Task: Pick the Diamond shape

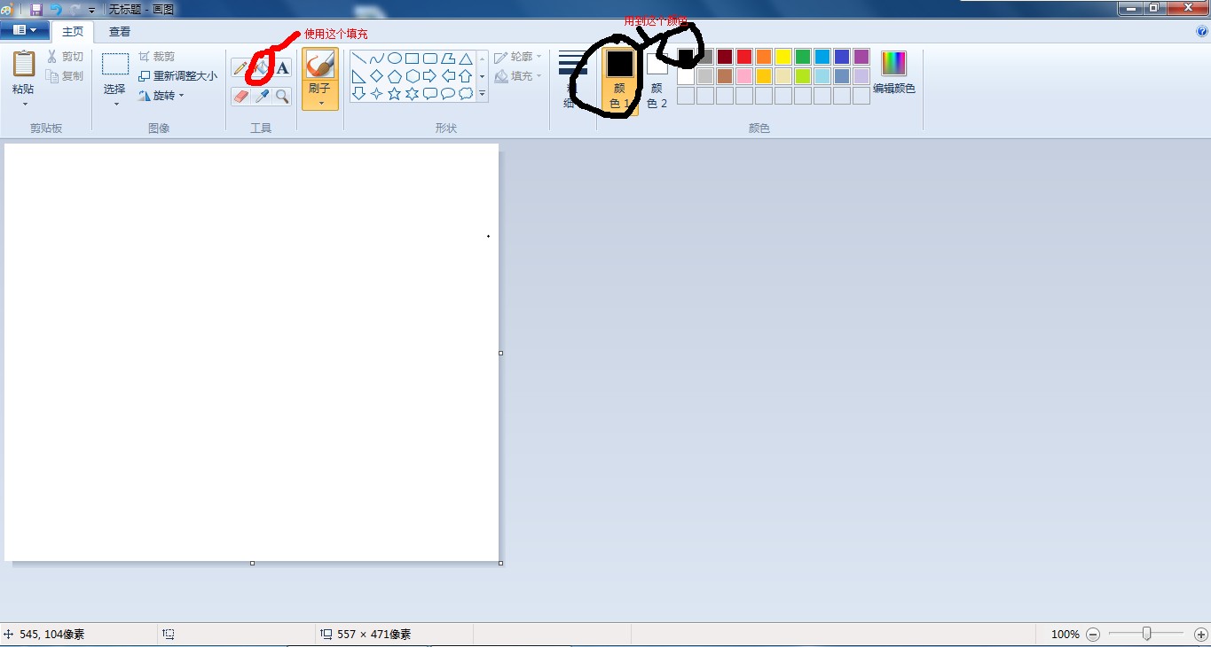Action: [377, 76]
